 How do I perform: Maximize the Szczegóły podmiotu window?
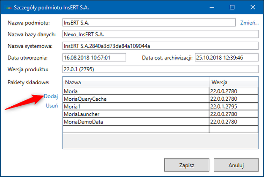click(232, 7)
